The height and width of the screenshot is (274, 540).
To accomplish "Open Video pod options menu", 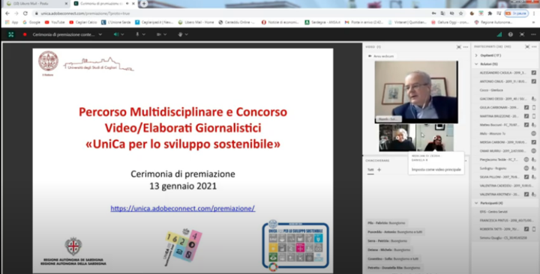I will 466,46.
